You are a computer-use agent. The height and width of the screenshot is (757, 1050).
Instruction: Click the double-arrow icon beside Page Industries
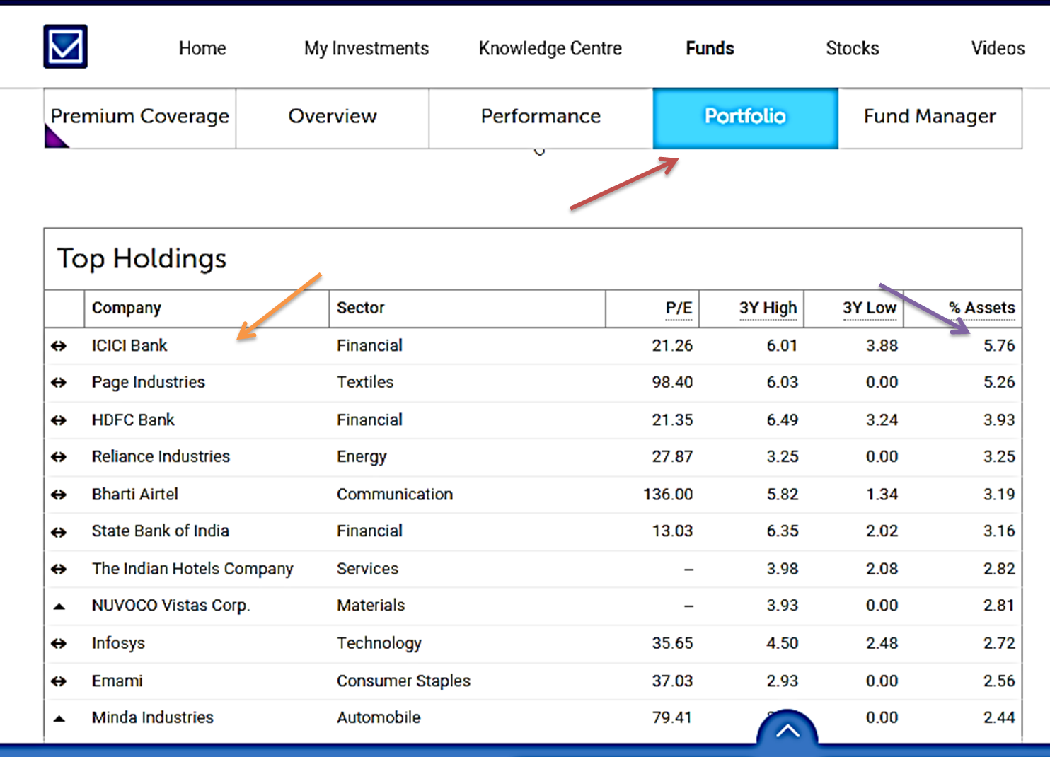59,383
